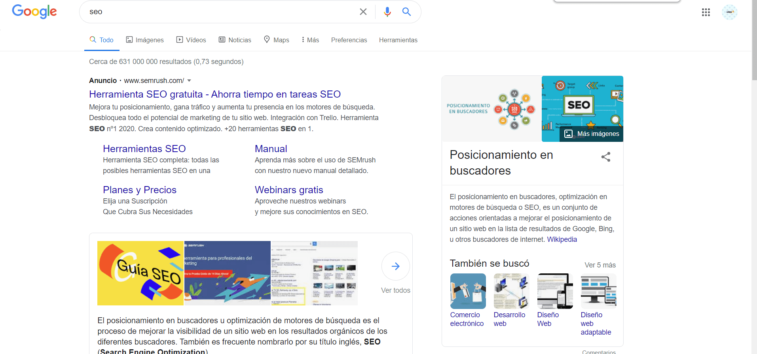The width and height of the screenshot is (757, 354).
Task: Show next images with the arrow button
Action: coord(395,266)
